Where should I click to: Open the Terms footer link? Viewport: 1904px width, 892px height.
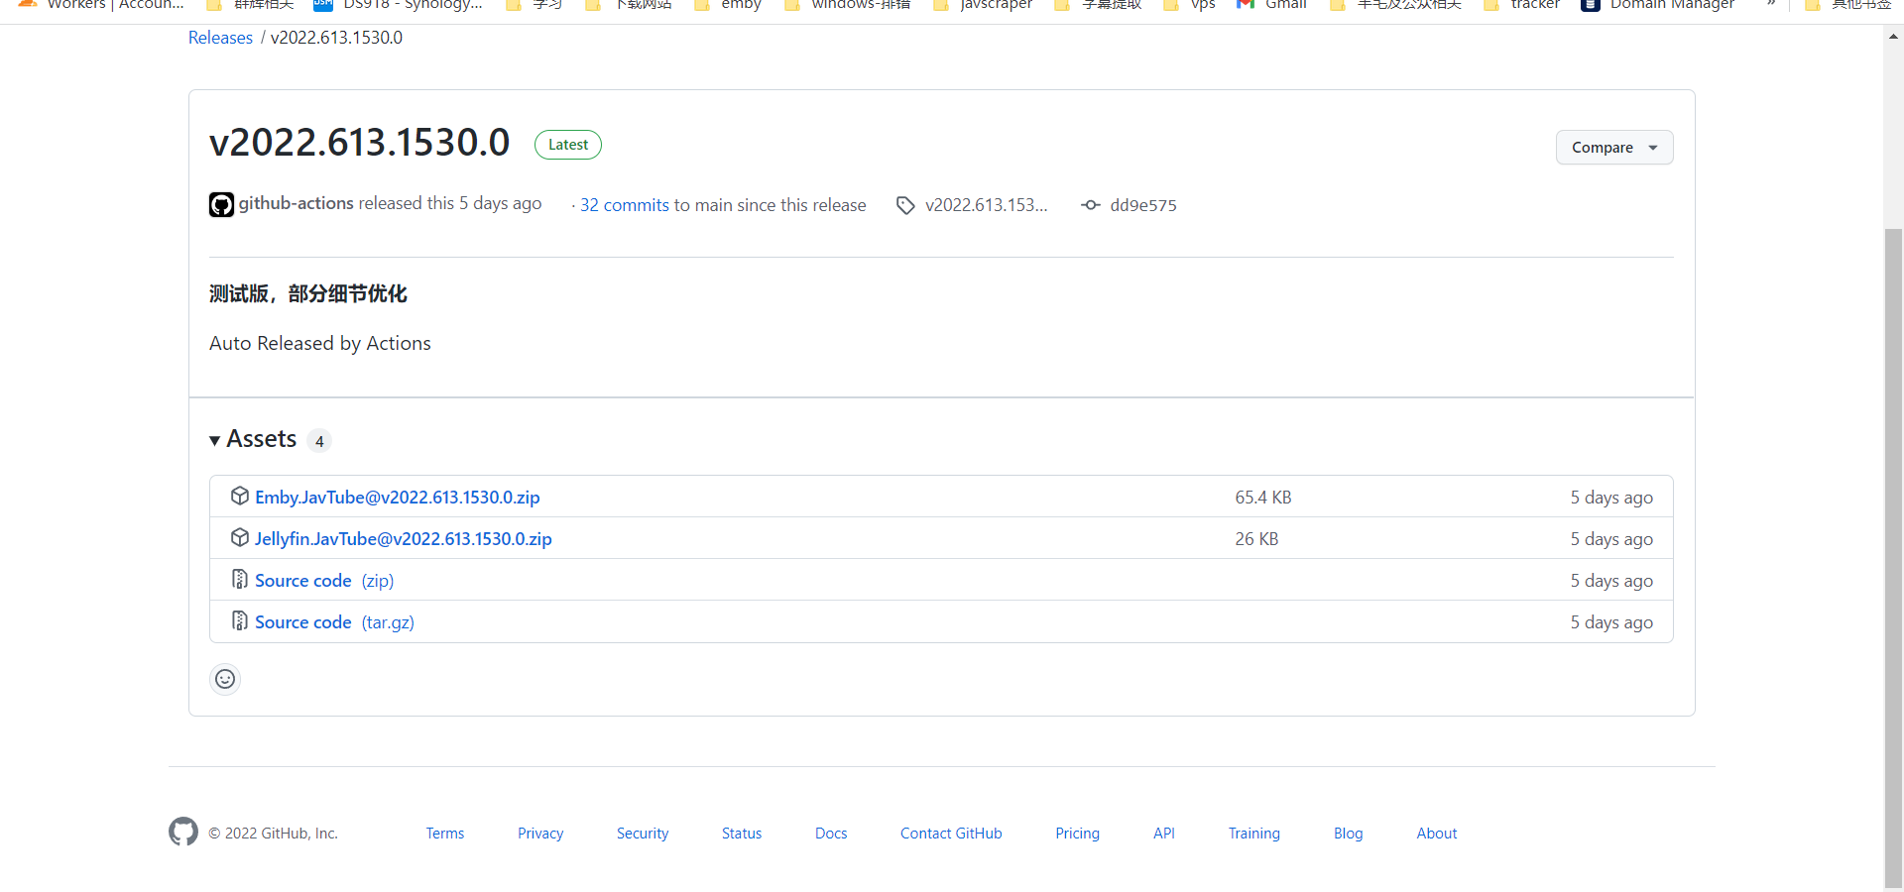coord(445,834)
